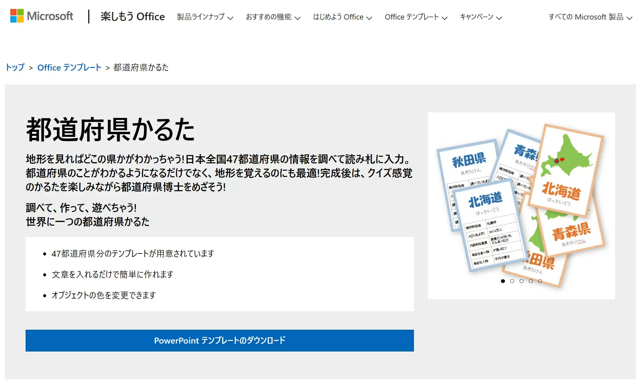Click subheading 世界に一つの都道府県かるた

coord(88,222)
